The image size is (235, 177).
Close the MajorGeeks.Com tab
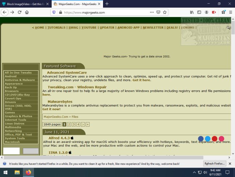tap(99, 4)
